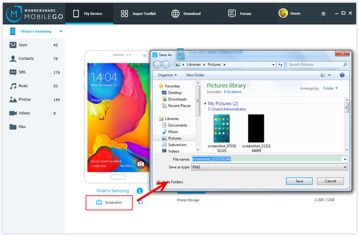Viewport: 359px width, 236px height.
Task: Click the Photos icon in sidebar
Action: pos(13,100)
